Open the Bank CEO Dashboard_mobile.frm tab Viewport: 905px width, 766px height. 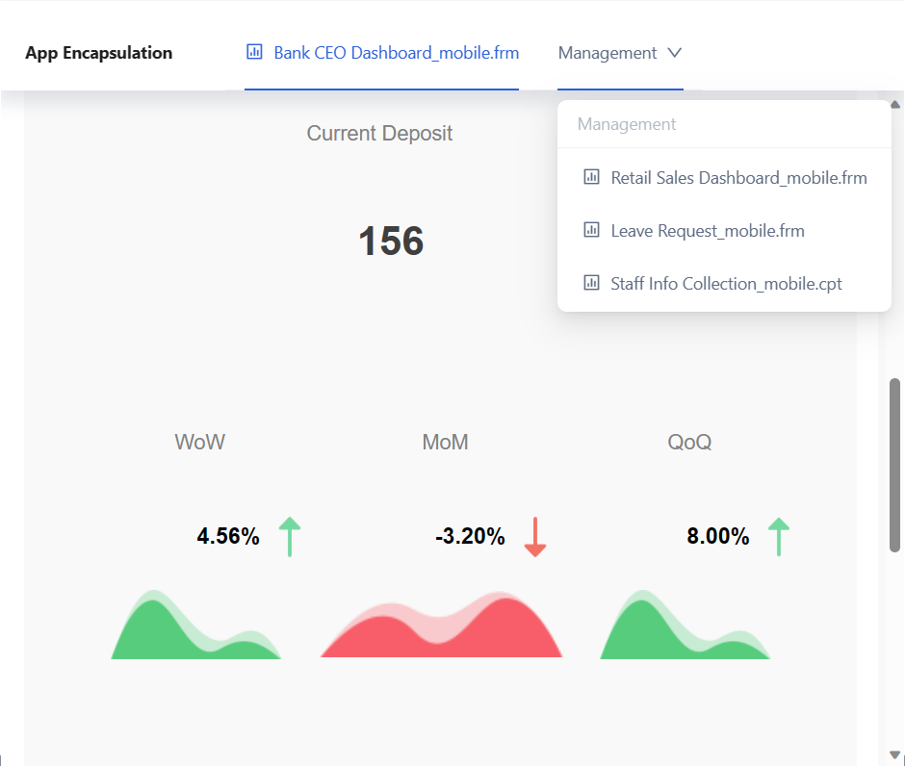[x=382, y=53]
